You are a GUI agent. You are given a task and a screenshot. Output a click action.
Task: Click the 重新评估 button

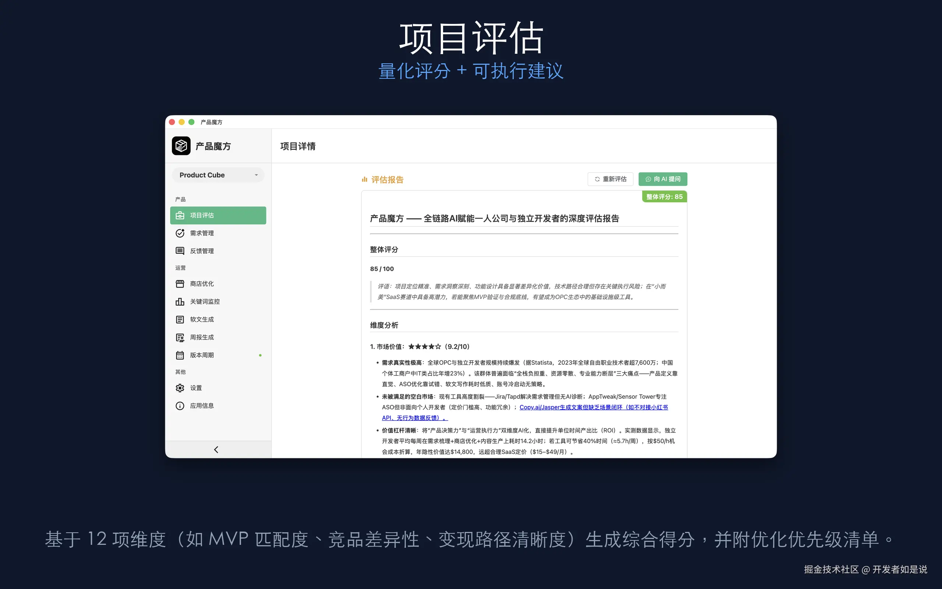click(x=610, y=179)
